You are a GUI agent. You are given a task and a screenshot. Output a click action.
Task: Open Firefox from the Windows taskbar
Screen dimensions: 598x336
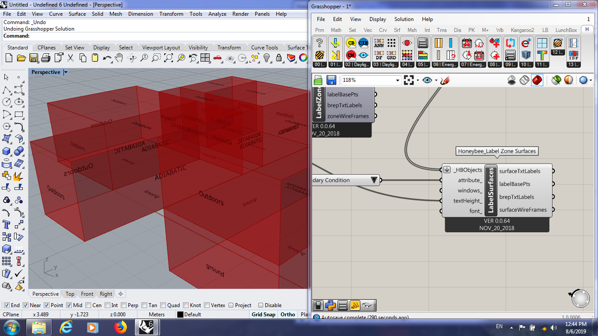pos(120,327)
